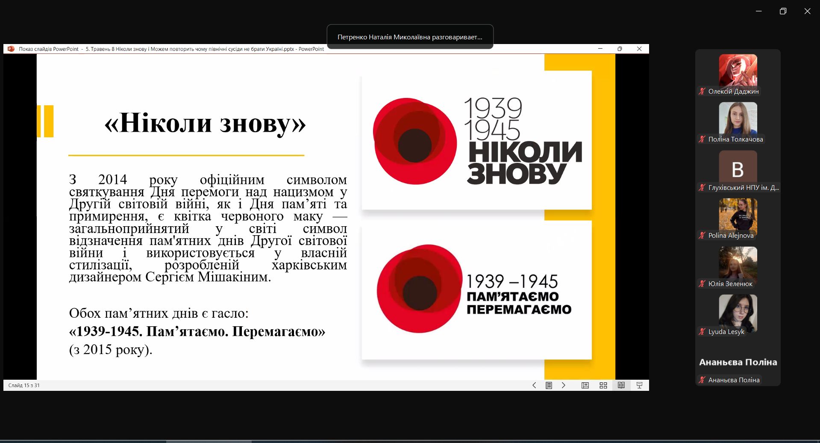Click muted mic icon for Поліна Толкачова
The height and width of the screenshot is (443, 820).
pyautogui.click(x=702, y=139)
